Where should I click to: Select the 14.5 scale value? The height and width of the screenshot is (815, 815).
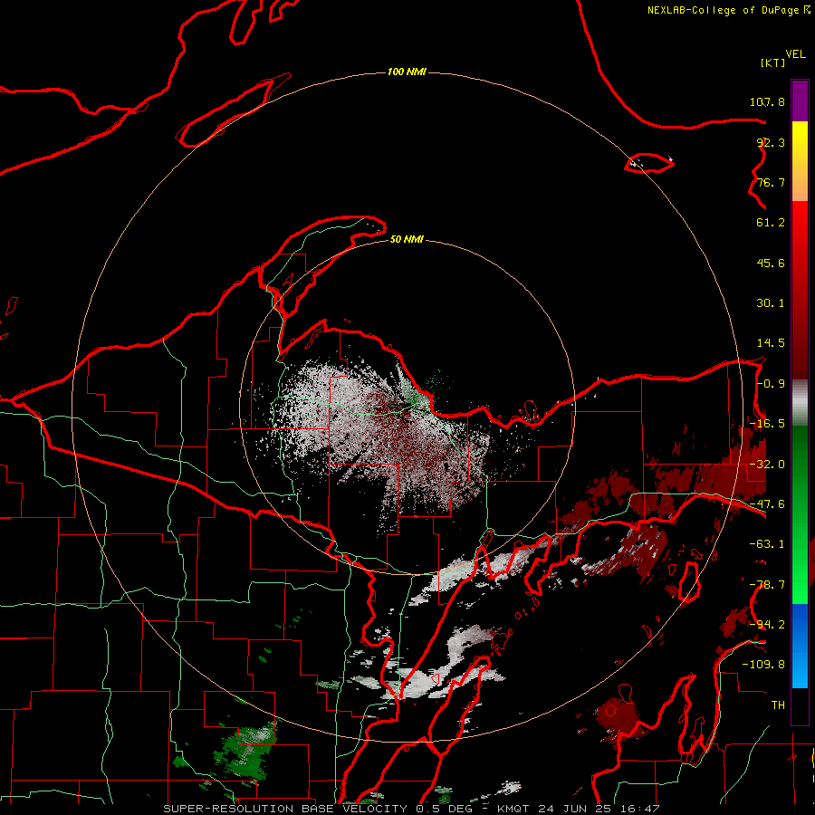click(771, 343)
